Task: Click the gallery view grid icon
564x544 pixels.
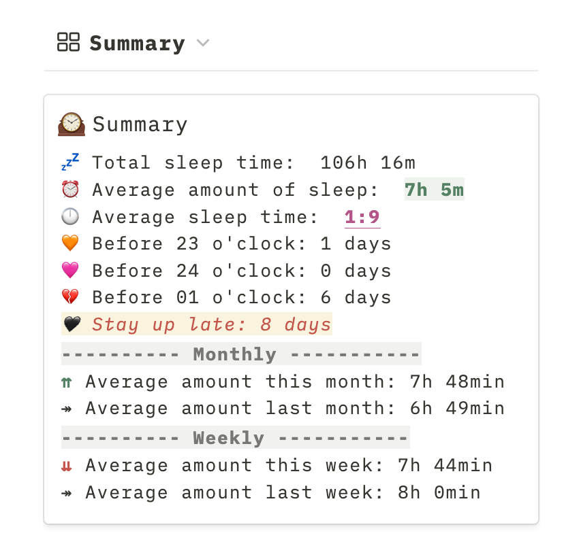Action: (x=68, y=42)
